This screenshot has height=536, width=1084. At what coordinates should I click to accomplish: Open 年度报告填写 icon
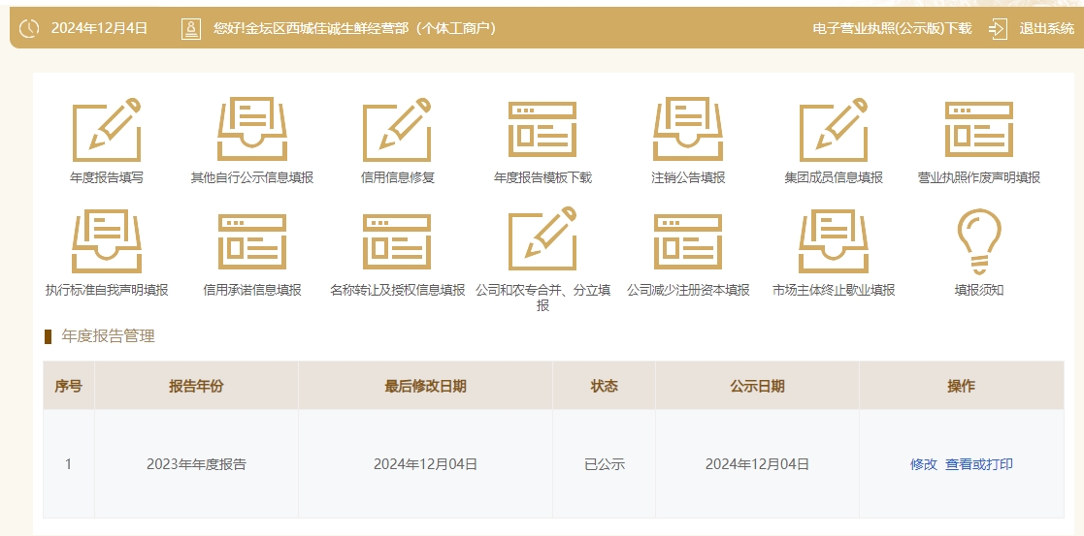tap(107, 130)
